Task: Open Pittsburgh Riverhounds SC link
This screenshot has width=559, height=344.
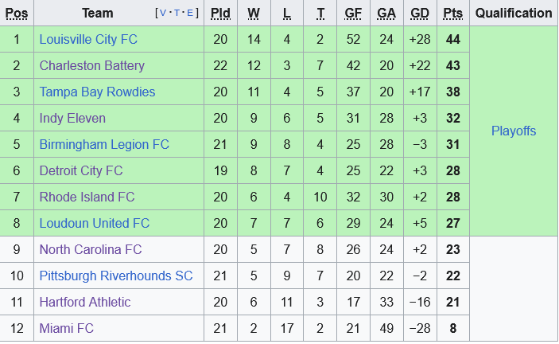Action: tap(116, 276)
